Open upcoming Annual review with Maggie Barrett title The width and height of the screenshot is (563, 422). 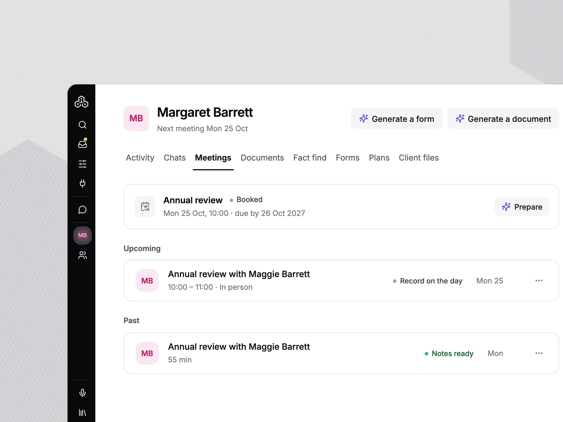[x=239, y=274]
